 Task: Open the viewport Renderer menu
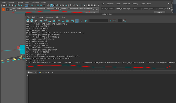click(x=35, y=3)
